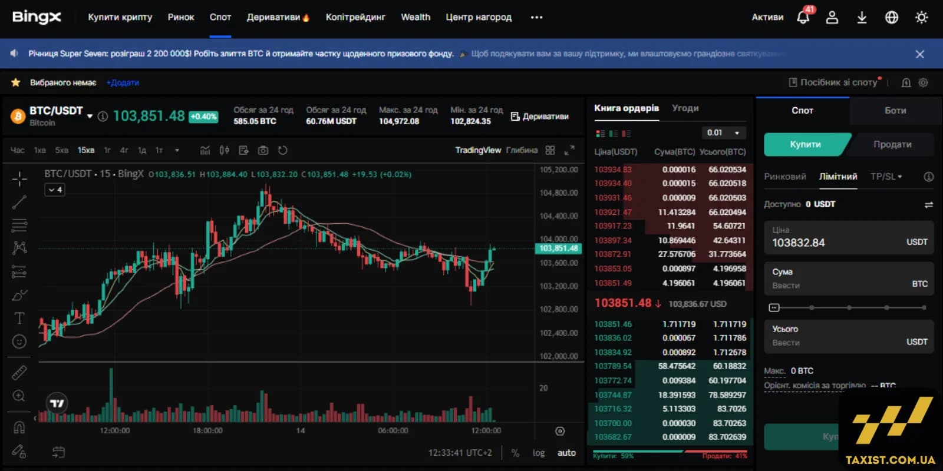Toggle percent scale on chart
This screenshot has height=471, width=943.
pyautogui.click(x=515, y=453)
